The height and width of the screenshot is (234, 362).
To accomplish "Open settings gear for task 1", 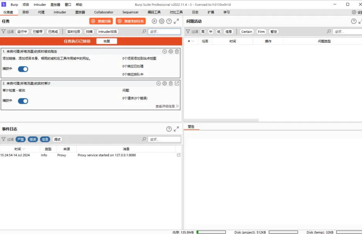I will tap(171, 52).
